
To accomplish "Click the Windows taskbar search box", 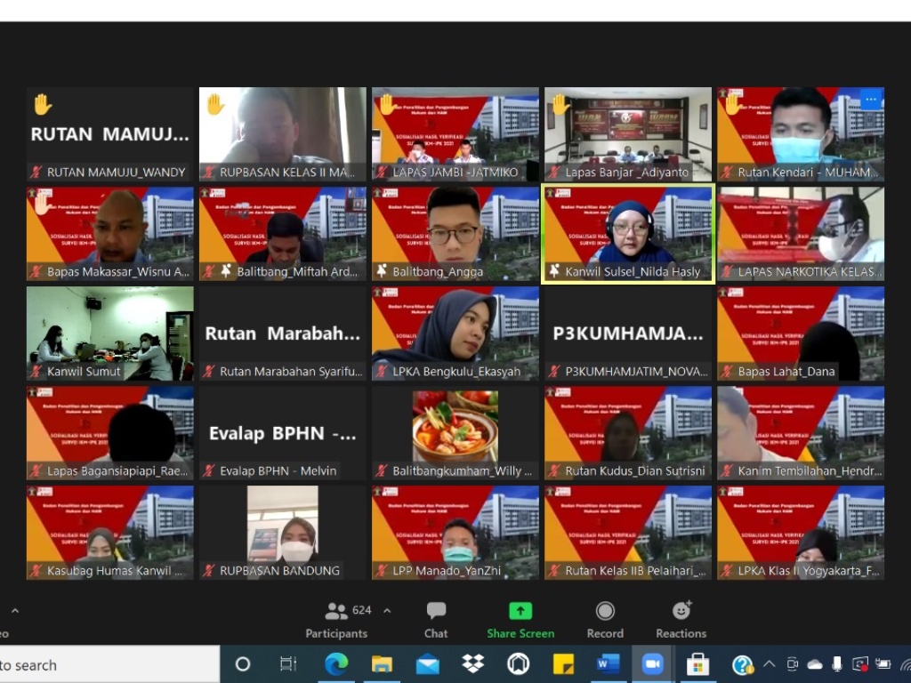I will pyautogui.click(x=107, y=664).
